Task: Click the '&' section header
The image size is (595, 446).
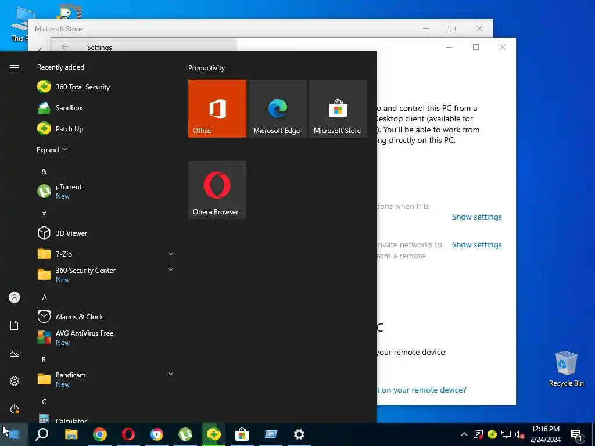Action: point(44,171)
